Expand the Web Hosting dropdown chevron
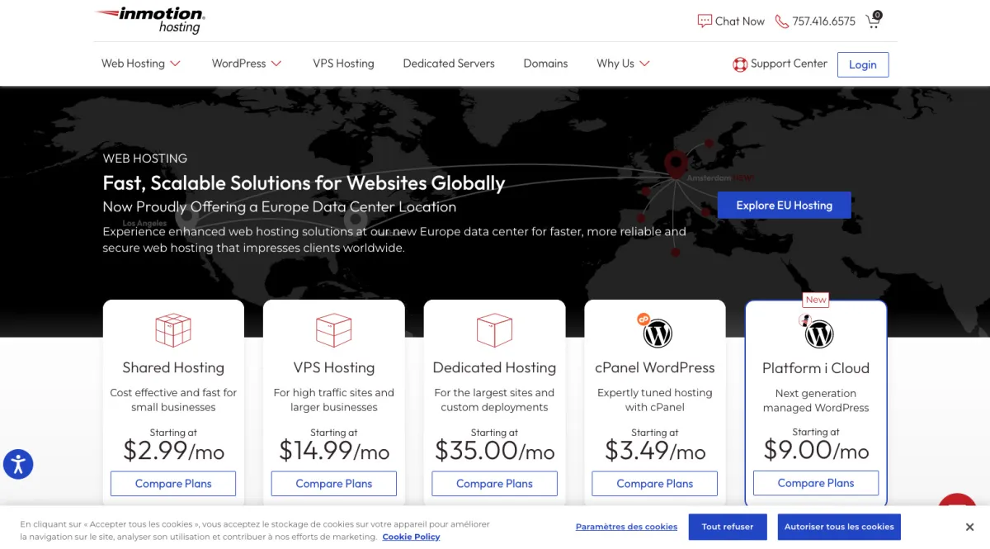 (175, 64)
